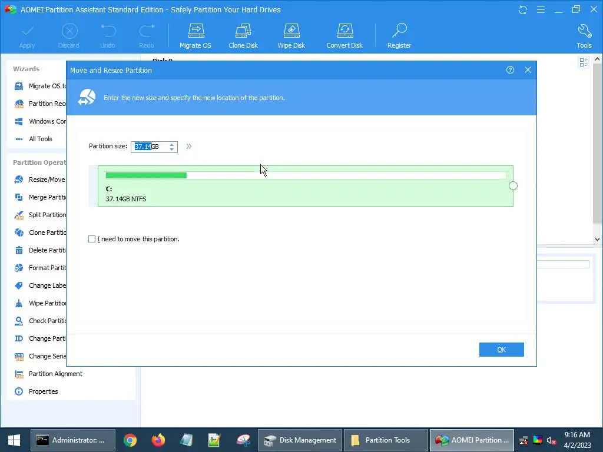
Task: Open Properties in sidebar
Action: 36,391
